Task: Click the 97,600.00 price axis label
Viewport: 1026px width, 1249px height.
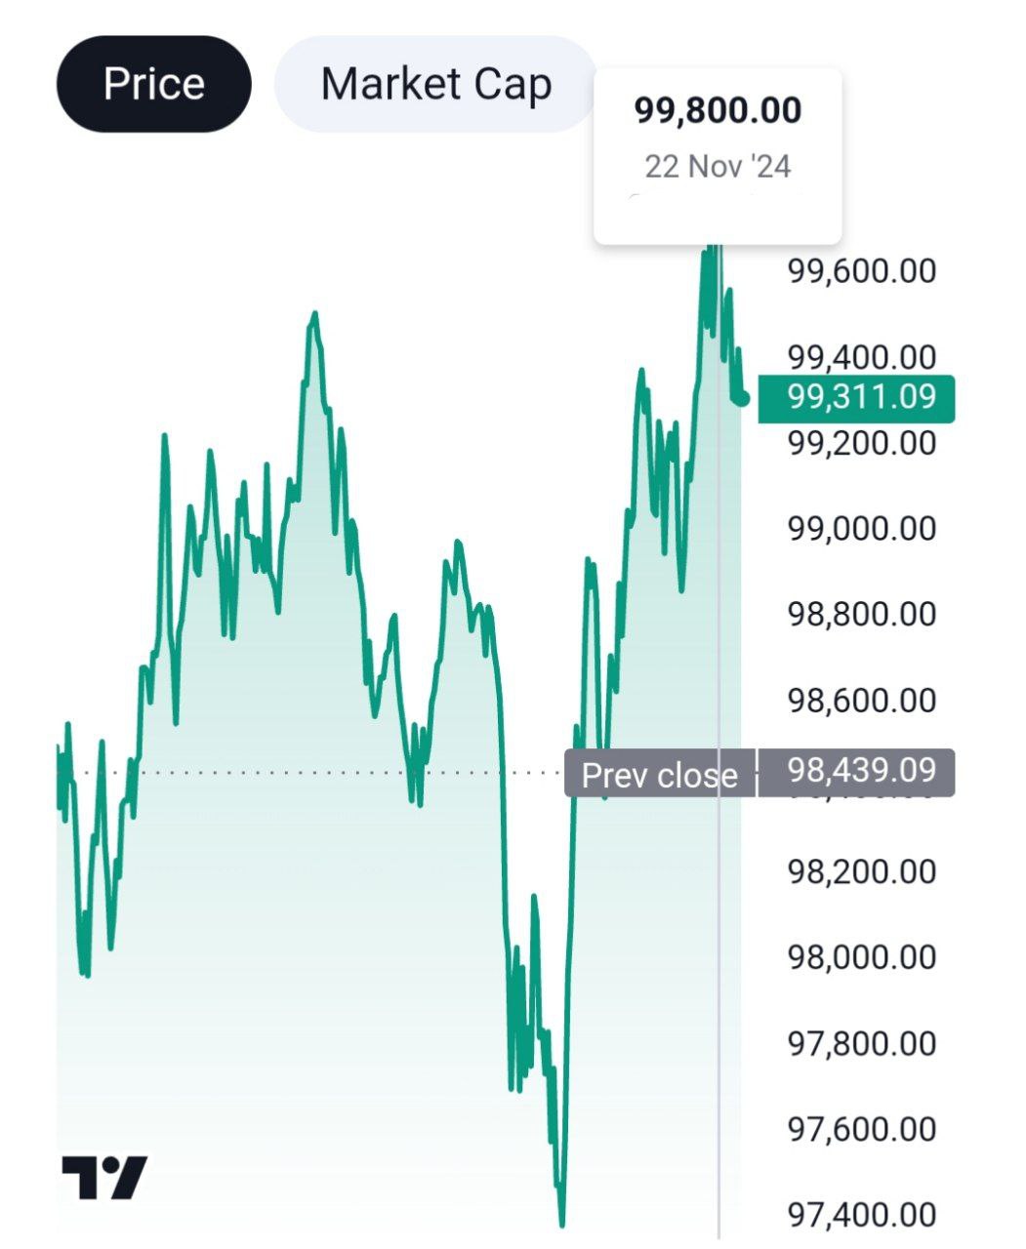Action: [862, 1129]
